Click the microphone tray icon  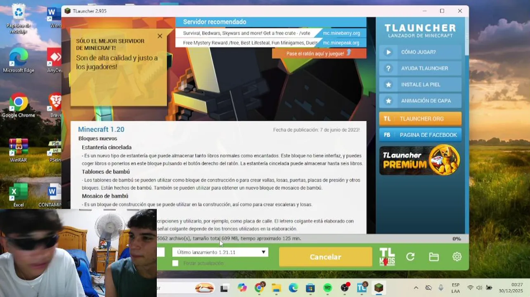[441, 288]
